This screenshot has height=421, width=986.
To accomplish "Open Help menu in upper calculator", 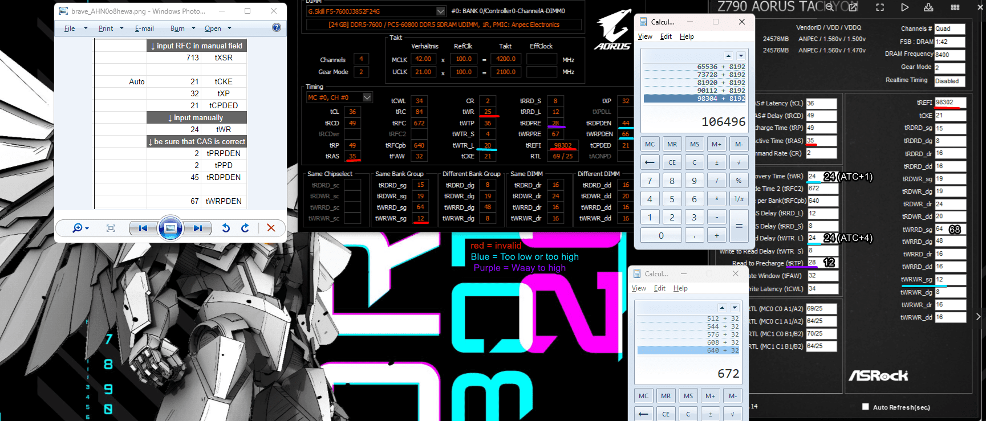I will 687,36.
